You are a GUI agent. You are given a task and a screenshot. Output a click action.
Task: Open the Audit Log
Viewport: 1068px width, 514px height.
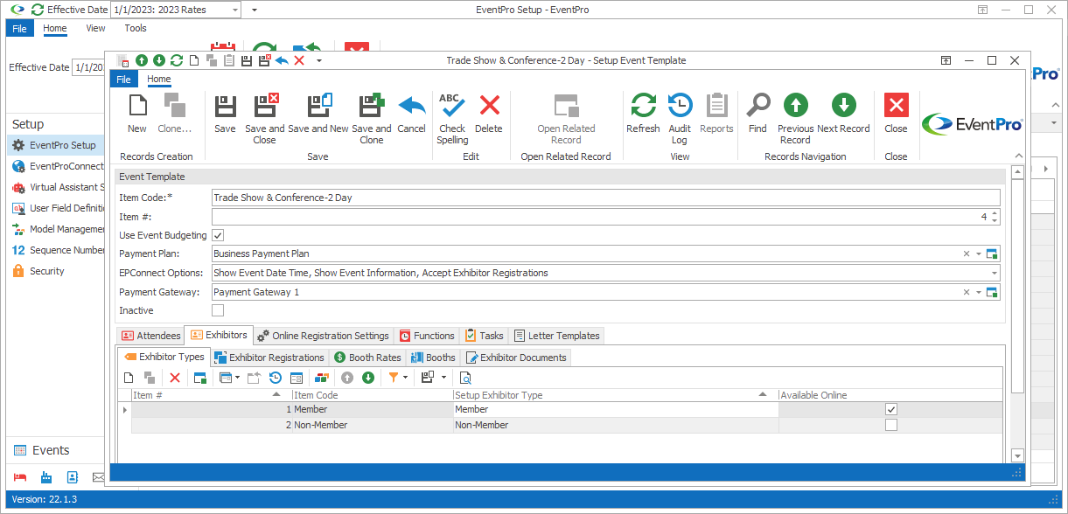pyautogui.click(x=680, y=119)
